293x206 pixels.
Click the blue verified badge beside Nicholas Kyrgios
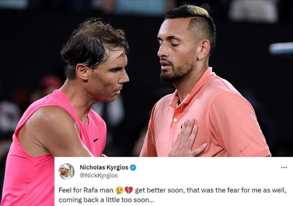(x=133, y=168)
